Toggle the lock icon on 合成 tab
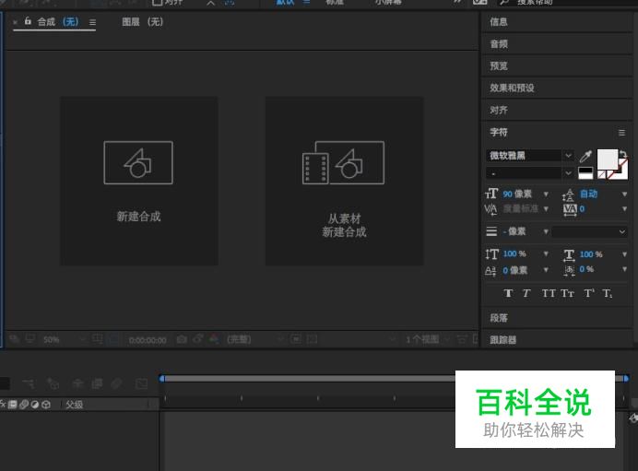Viewport: 638px width, 471px height. [28, 21]
